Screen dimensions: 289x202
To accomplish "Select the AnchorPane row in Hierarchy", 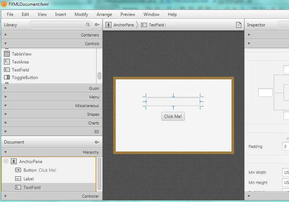I will coord(49,161).
